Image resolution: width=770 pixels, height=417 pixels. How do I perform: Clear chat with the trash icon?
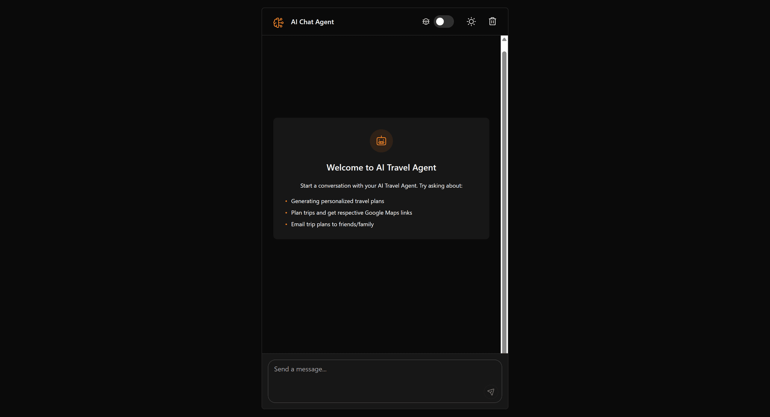[492, 22]
